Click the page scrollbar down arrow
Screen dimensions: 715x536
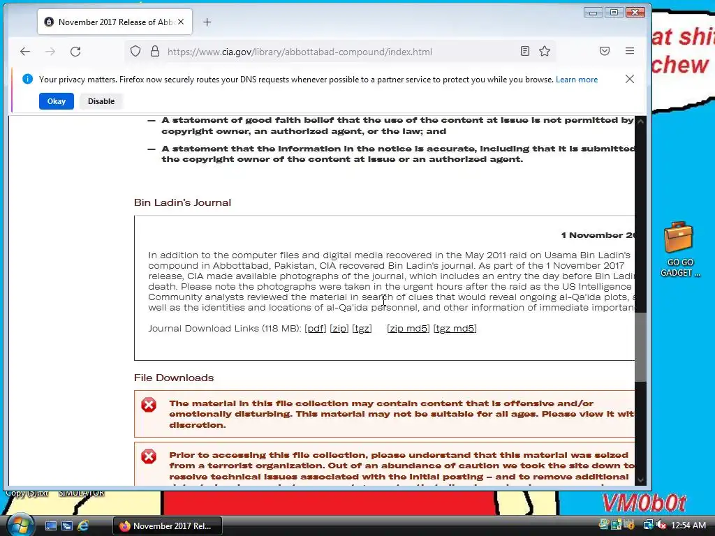pos(641,480)
